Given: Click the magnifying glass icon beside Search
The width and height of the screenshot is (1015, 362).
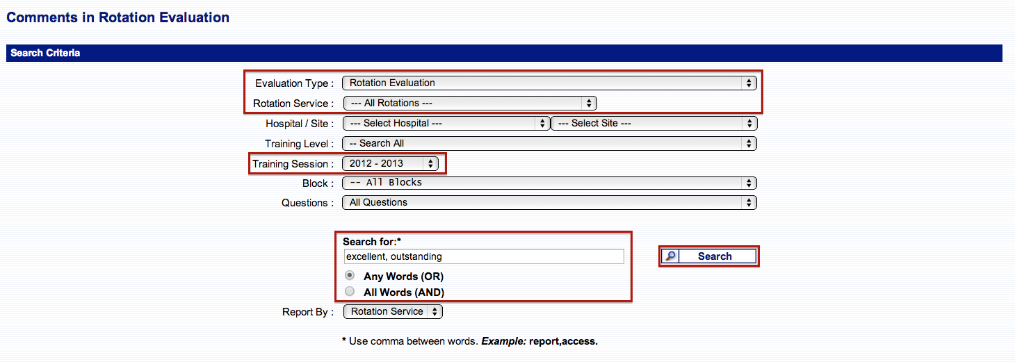Looking at the screenshot, I should [669, 256].
